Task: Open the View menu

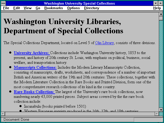Action: 28,8
